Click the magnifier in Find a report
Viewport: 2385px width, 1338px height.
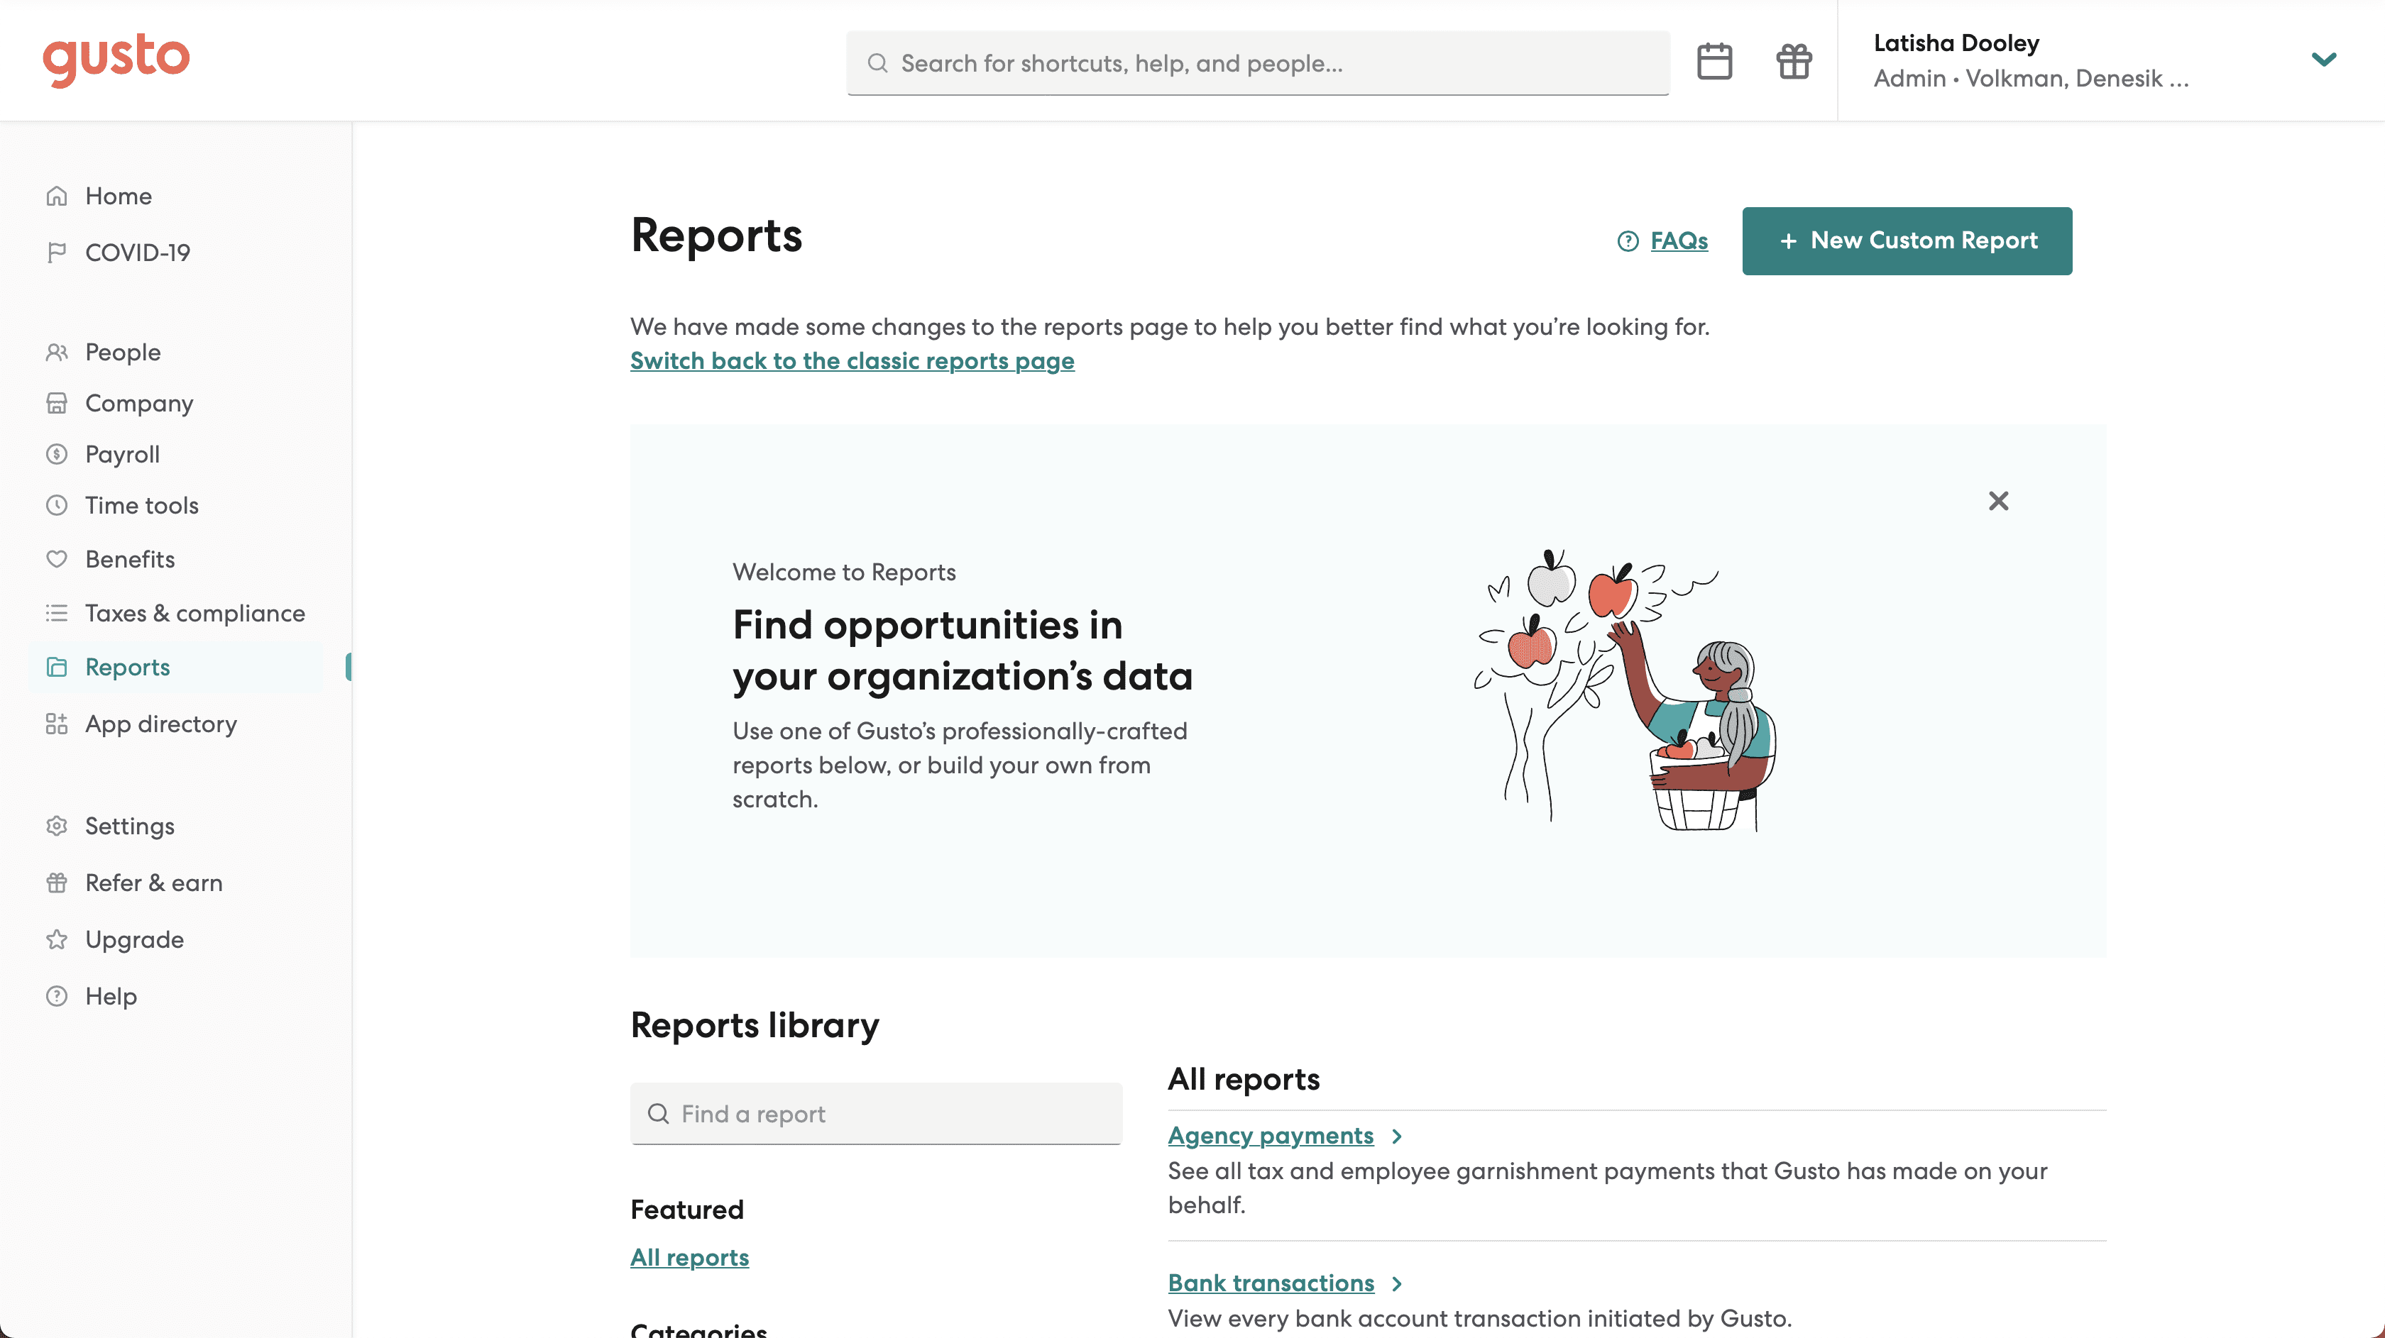pos(657,1113)
